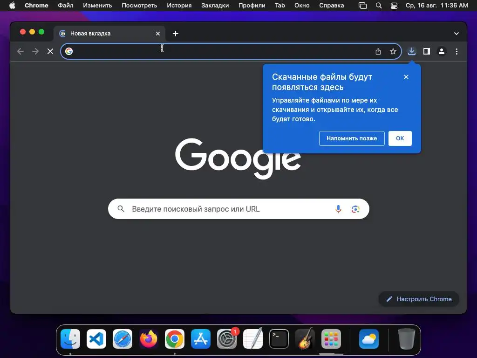Open the profile avatar menu
This screenshot has width=477, height=358.
pyautogui.click(x=442, y=51)
